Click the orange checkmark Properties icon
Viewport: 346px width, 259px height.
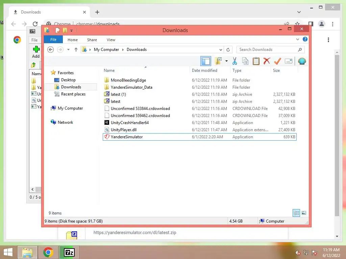point(277,61)
